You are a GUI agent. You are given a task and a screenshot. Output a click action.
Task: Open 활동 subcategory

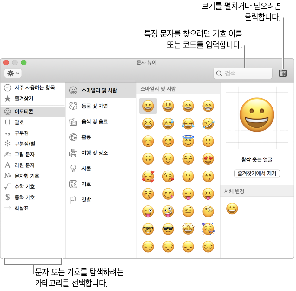[100, 137]
